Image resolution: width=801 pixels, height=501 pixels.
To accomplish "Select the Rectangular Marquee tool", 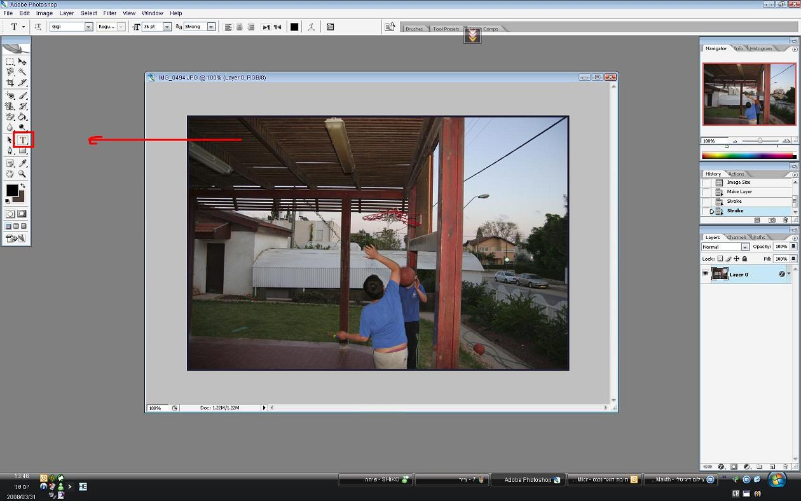I will 10,62.
